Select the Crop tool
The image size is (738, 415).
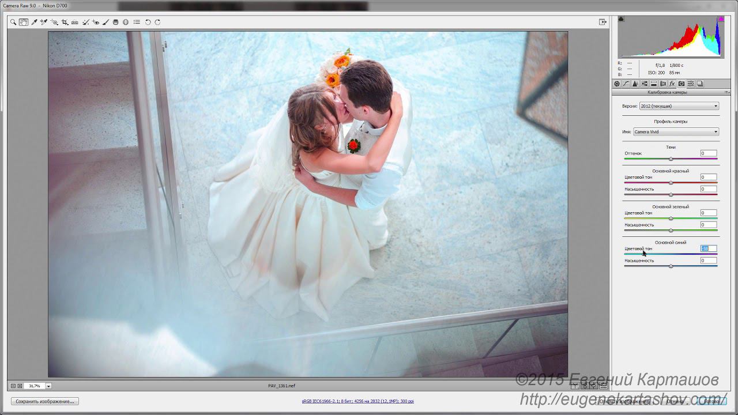[x=65, y=22]
